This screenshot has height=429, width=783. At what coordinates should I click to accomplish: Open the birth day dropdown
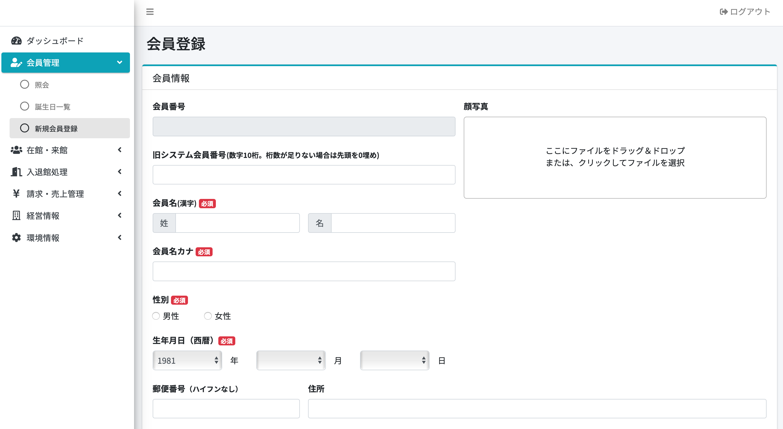[x=395, y=360]
